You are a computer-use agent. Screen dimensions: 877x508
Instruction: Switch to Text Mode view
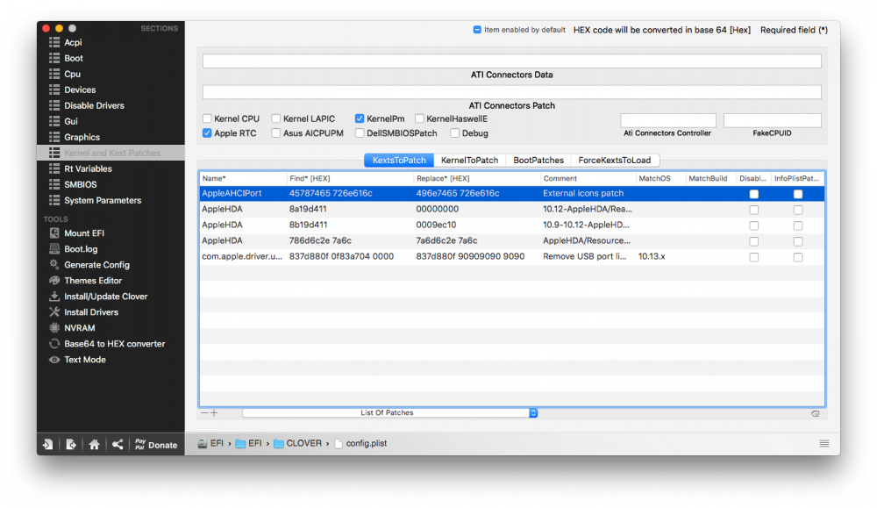[x=84, y=360]
